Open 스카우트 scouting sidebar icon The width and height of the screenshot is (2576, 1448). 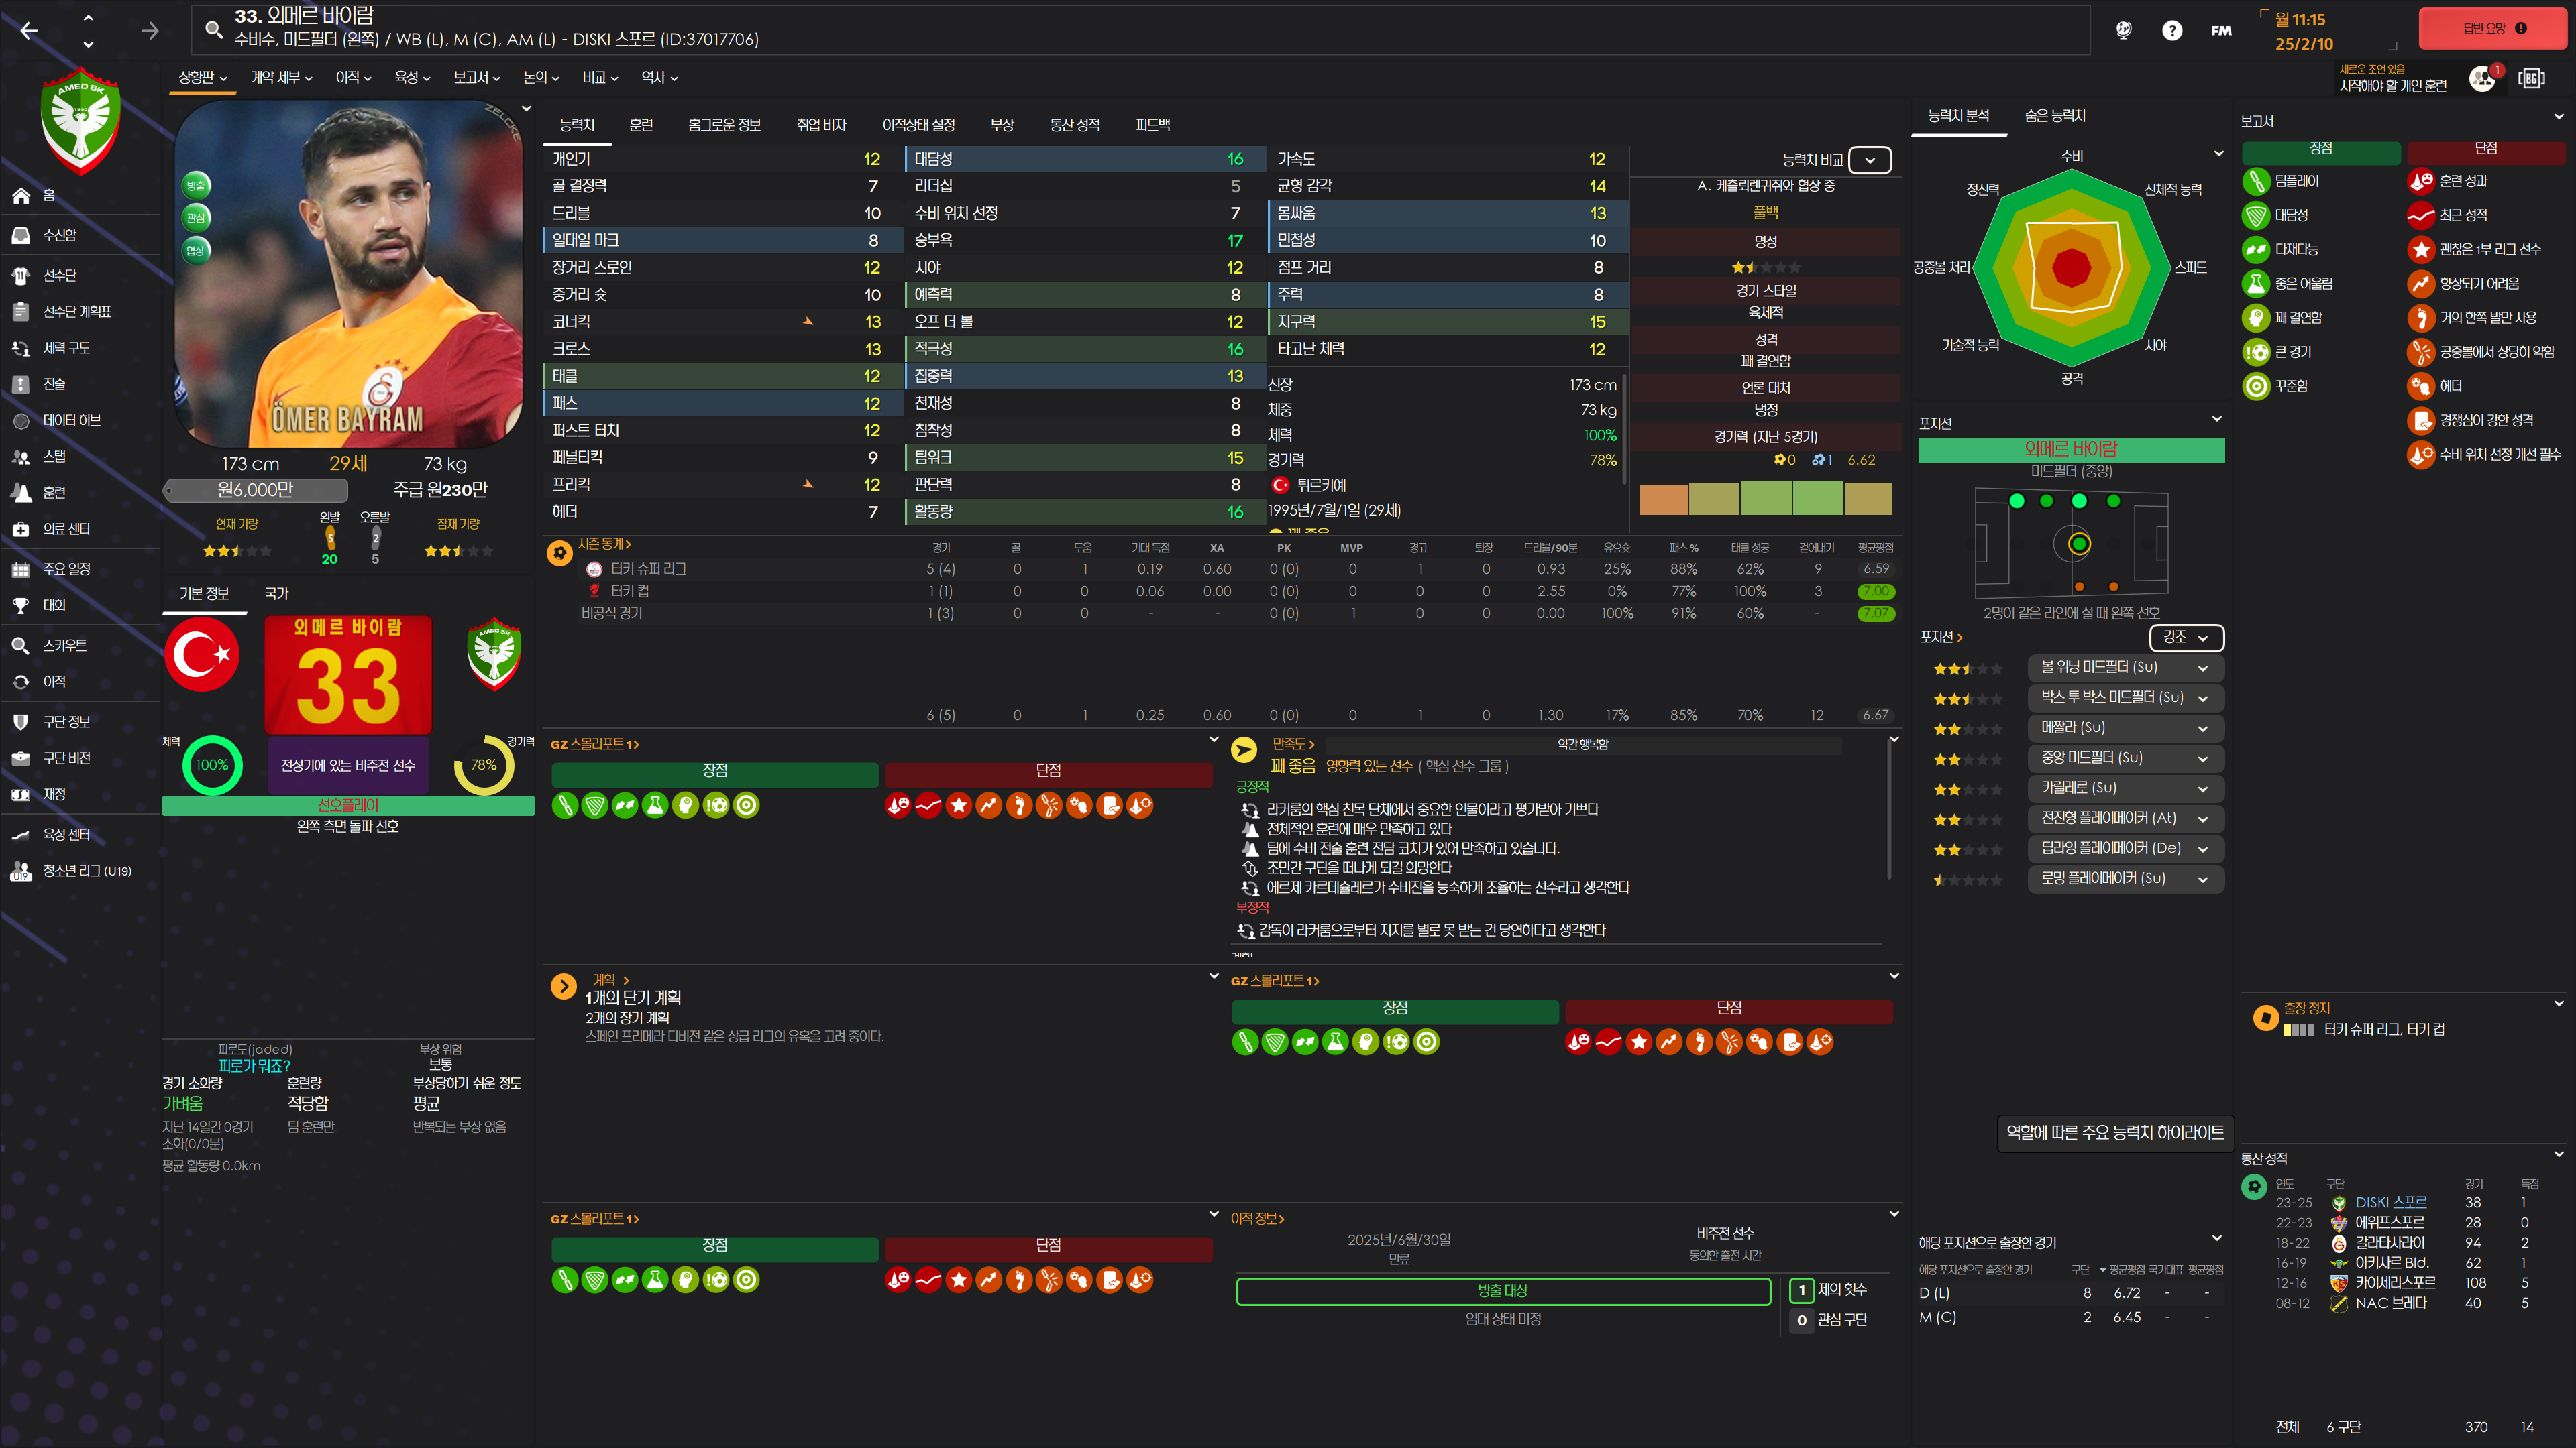21,646
